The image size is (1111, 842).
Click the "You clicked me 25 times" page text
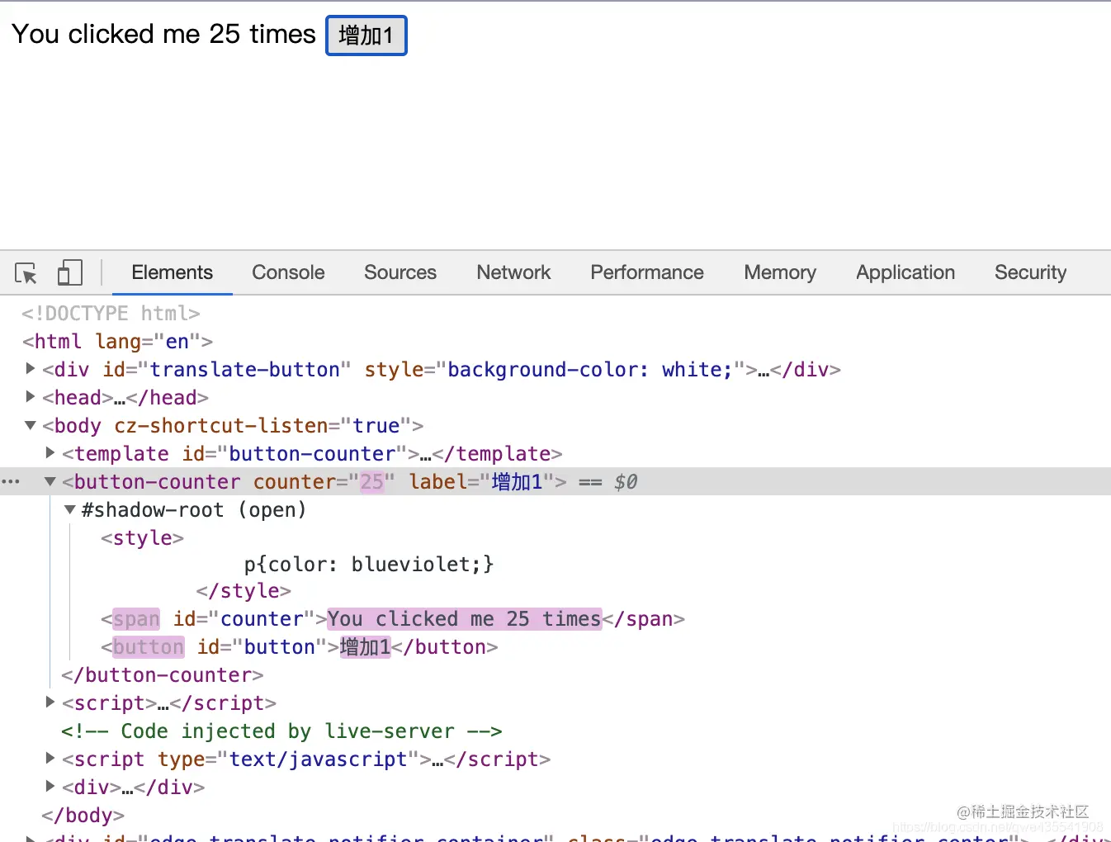pos(163,34)
